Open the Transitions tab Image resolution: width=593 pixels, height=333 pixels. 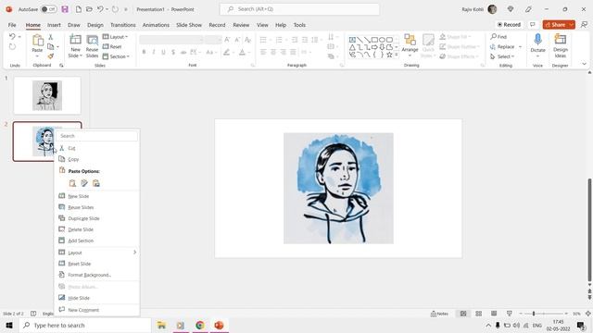[123, 25]
